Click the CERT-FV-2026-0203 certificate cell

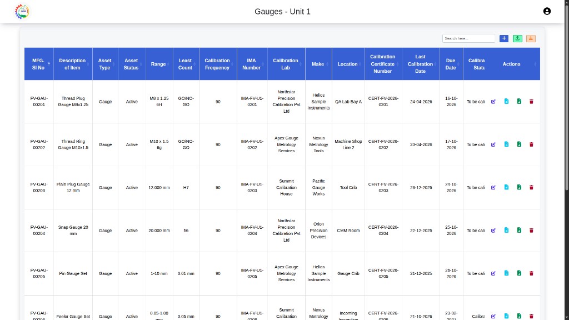(383, 188)
